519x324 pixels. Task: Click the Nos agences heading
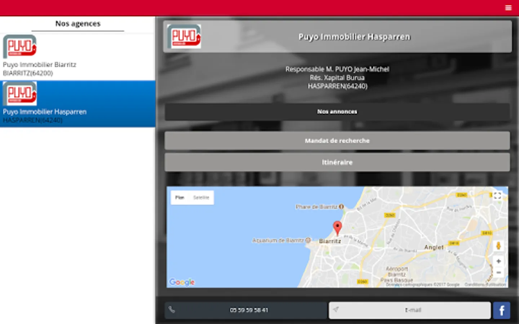click(78, 24)
